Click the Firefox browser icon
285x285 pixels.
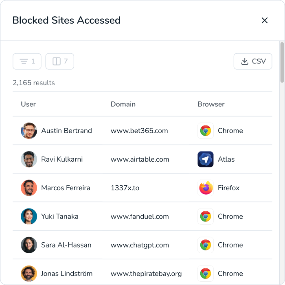point(206,188)
